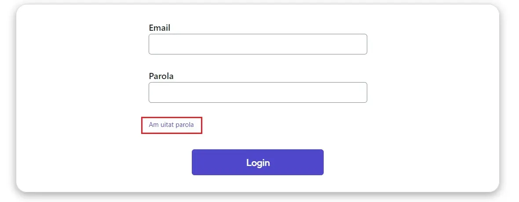Viewport: 519px width, 202px height.
Task: Open the 'Am uitat parola' link
Action: 171,125
